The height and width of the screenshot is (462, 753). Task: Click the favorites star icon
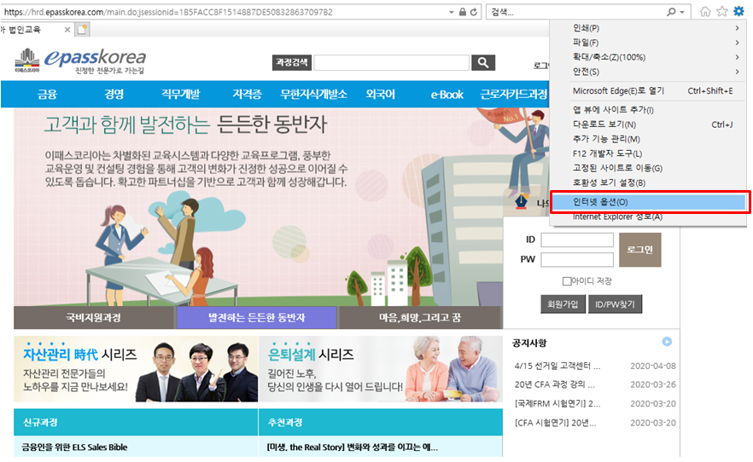tap(722, 12)
